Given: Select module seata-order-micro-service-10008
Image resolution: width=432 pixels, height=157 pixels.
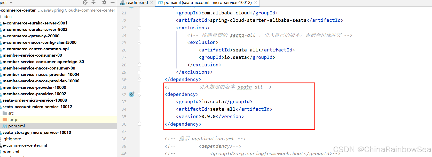Looking at the screenshot, I should (35, 100).
